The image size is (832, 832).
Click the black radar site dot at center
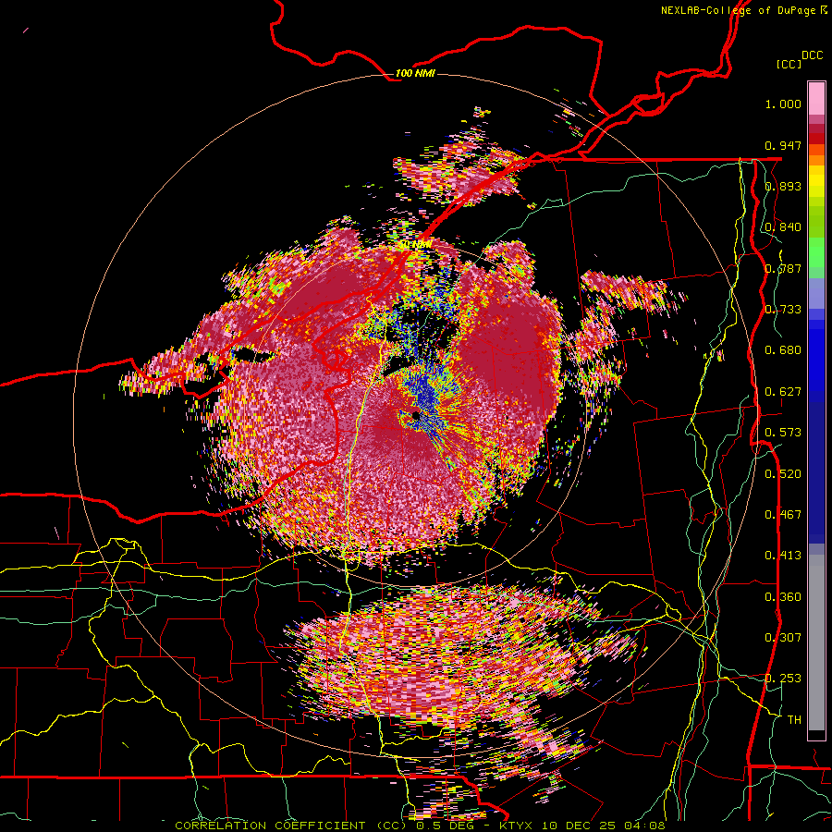point(416,415)
